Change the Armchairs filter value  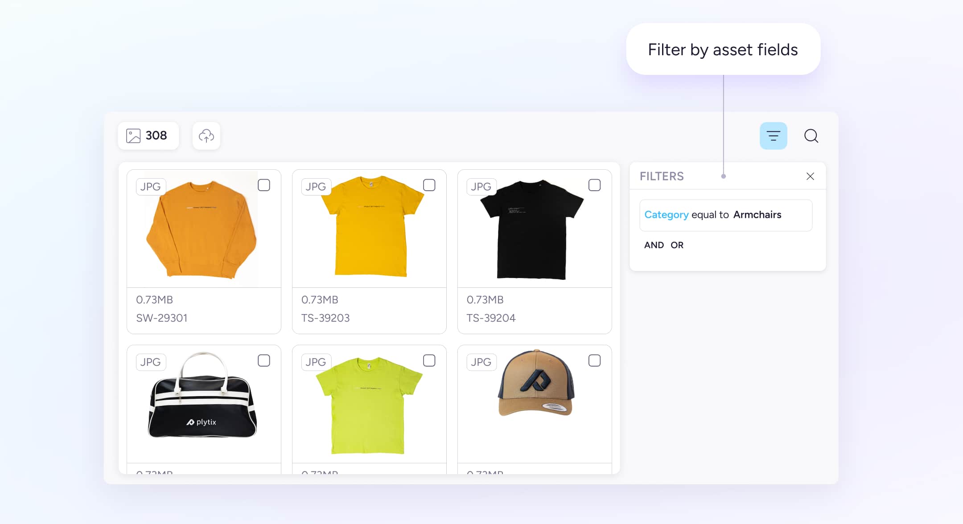(x=757, y=215)
